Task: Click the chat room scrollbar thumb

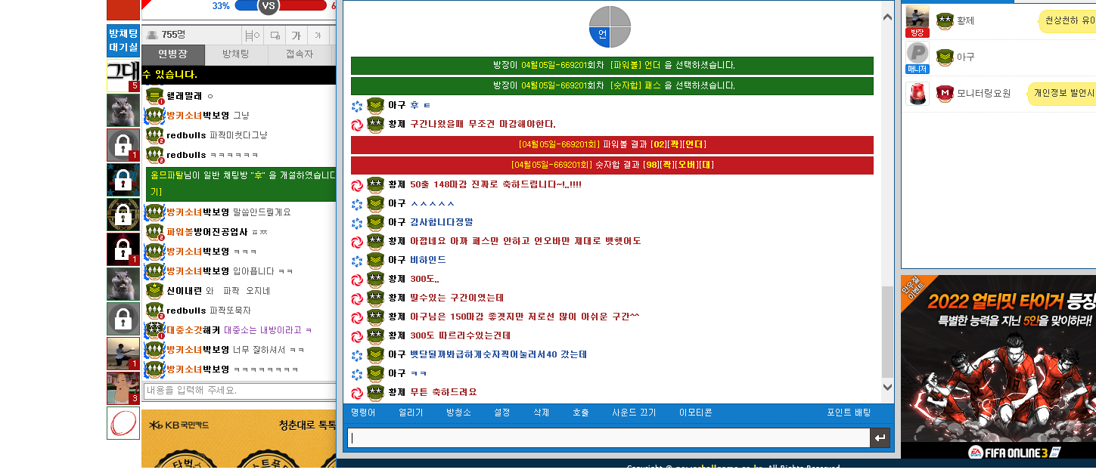Action: 887,332
